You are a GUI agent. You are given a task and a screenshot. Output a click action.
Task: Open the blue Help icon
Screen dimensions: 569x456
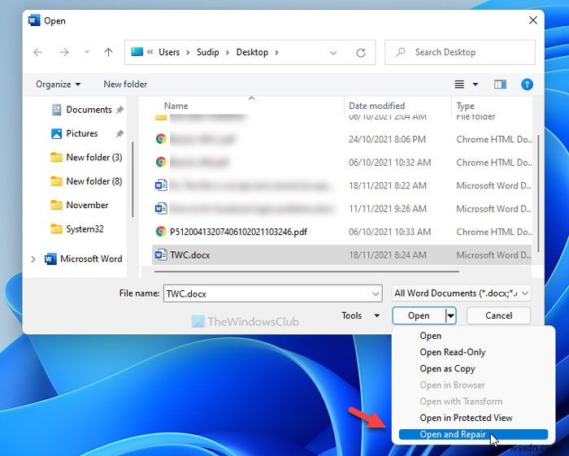[x=527, y=85]
